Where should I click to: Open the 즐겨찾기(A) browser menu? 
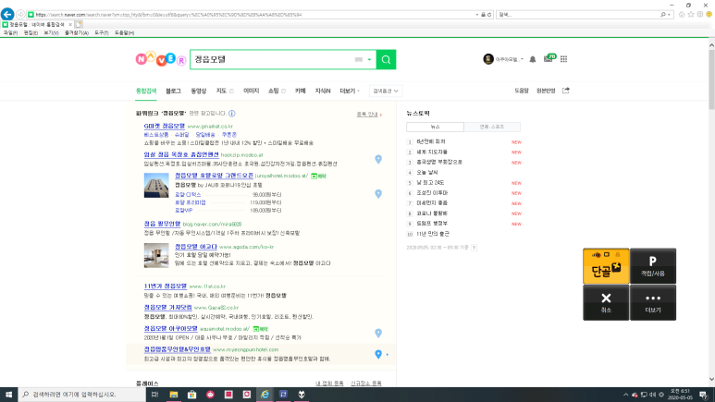point(77,33)
